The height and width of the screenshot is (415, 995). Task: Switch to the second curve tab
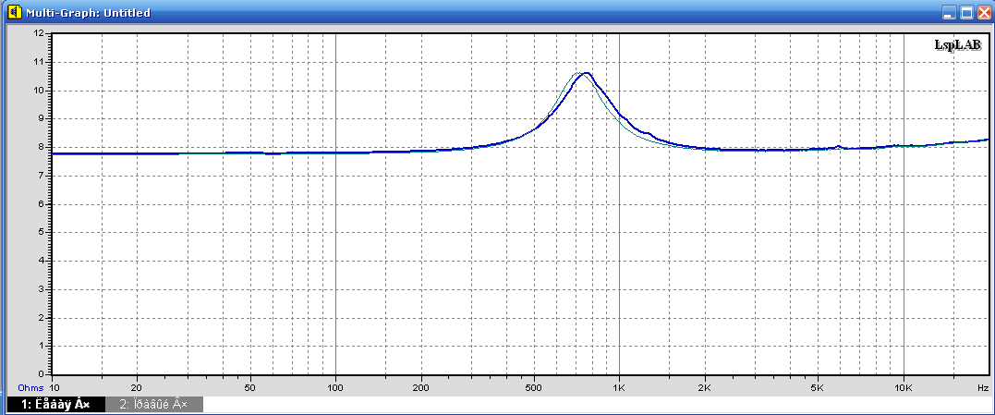coord(154,405)
